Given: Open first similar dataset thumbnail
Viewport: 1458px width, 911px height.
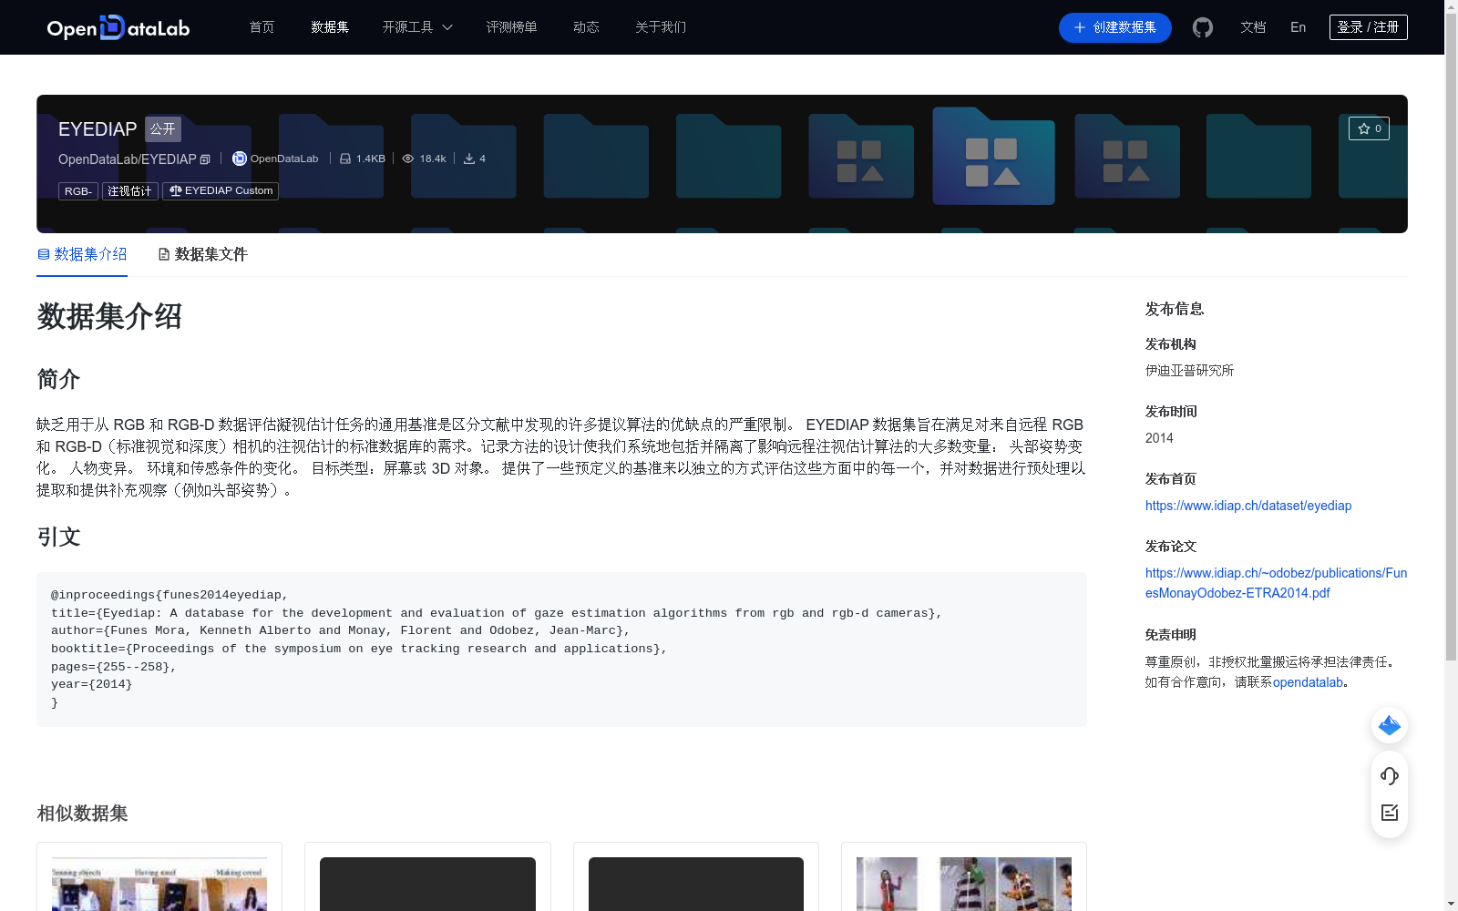Looking at the screenshot, I should [x=159, y=884].
